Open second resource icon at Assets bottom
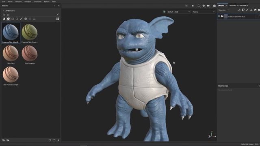The height and width of the screenshot is (146, 260). 8,140
